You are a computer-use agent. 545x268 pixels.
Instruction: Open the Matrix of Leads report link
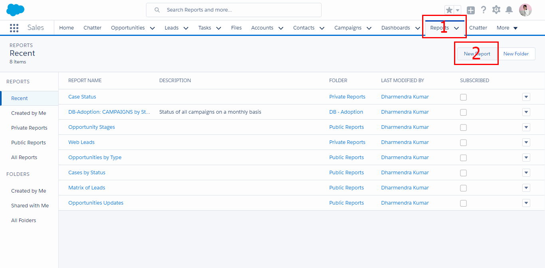pyautogui.click(x=87, y=188)
